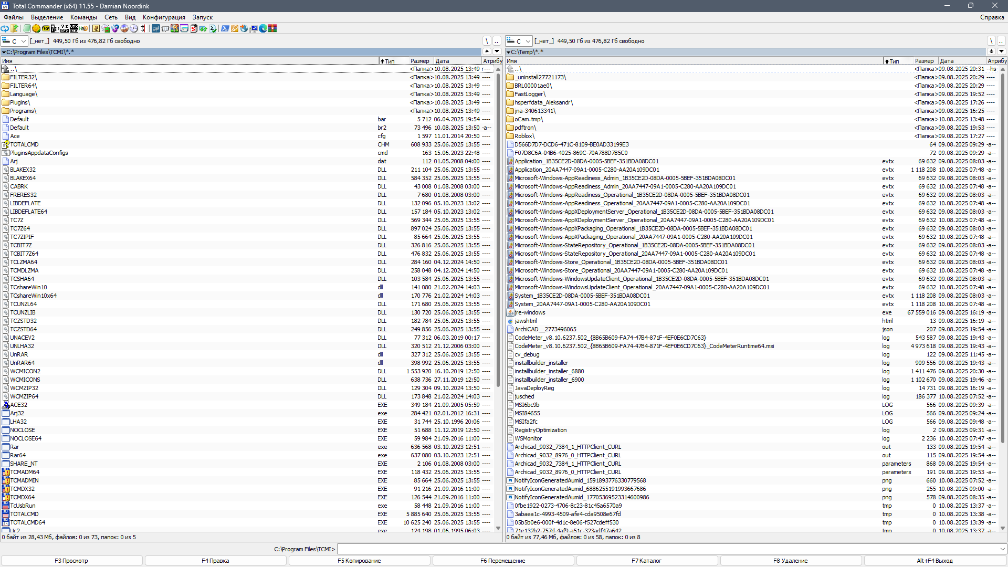1008x567 pixels.
Task: Click the green sync arrows toolbar icon
Action: coord(203,28)
